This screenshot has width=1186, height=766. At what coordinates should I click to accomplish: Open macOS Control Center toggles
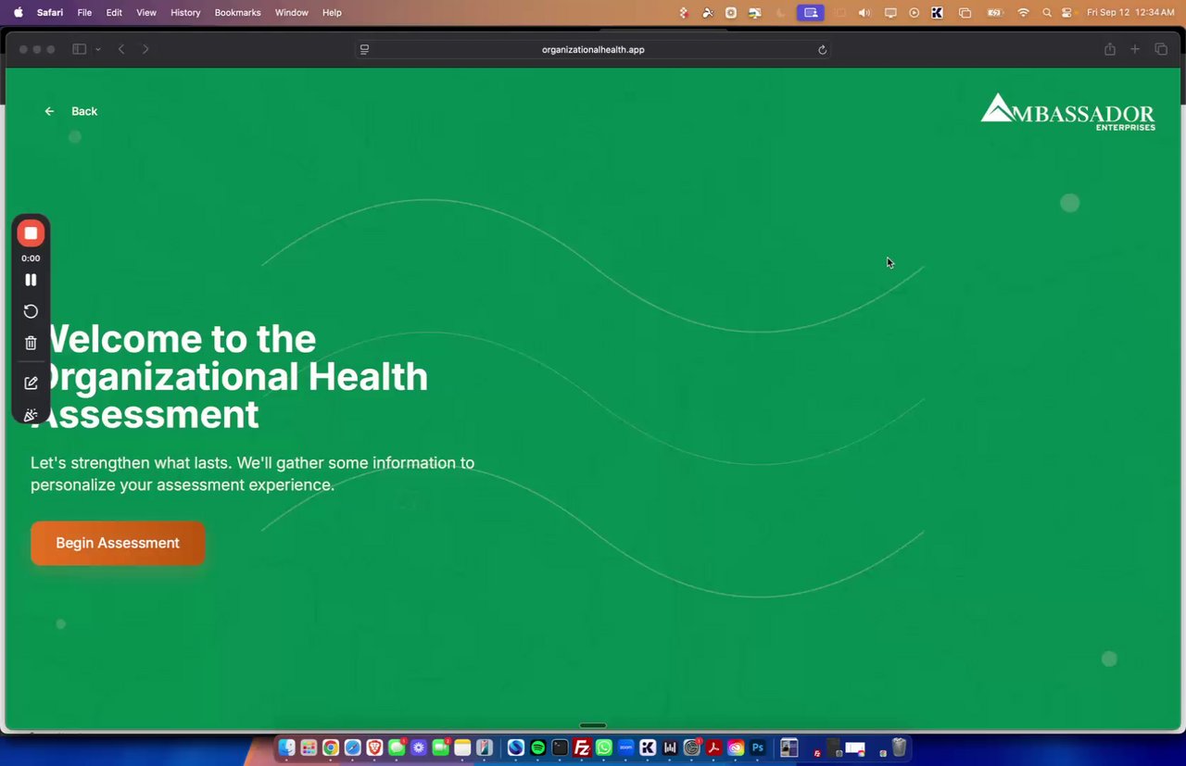[x=1066, y=13]
